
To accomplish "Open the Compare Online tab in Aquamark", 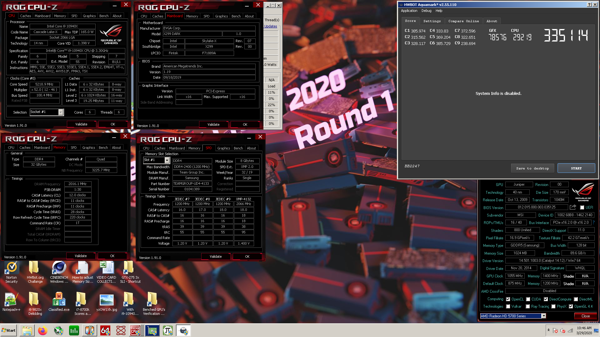I will pyautogui.click(x=463, y=21).
